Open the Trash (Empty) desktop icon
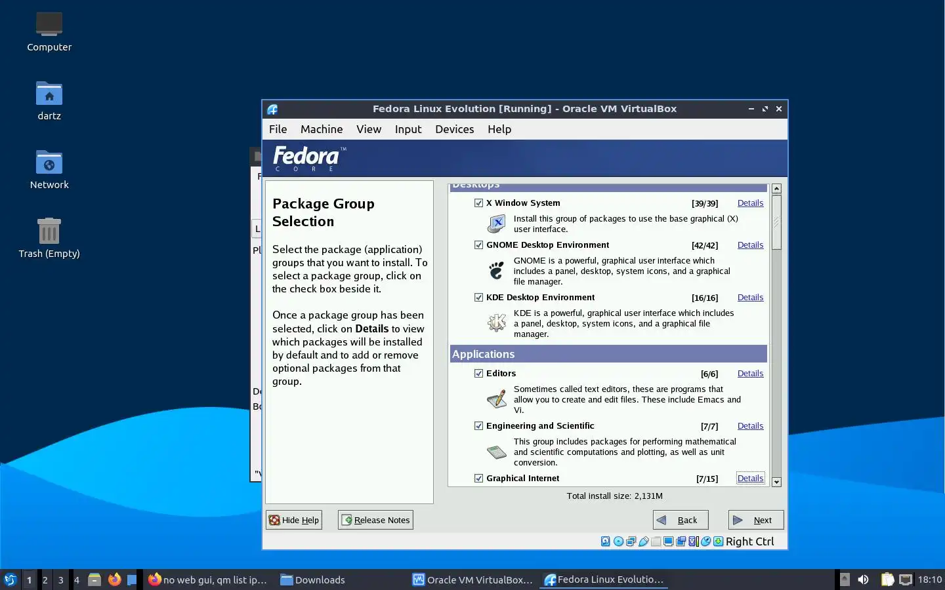Image resolution: width=945 pixels, height=590 pixels. click(49, 231)
